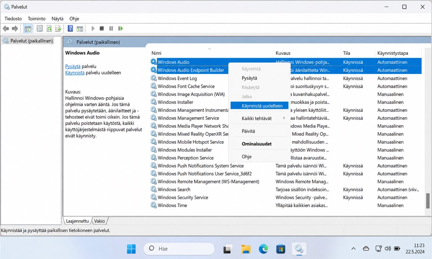The image size is (432, 259).
Task: Switch to the Laajennettu tab
Action: tap(77, 221)
